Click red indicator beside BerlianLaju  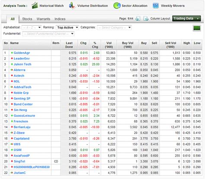[12, 127]
